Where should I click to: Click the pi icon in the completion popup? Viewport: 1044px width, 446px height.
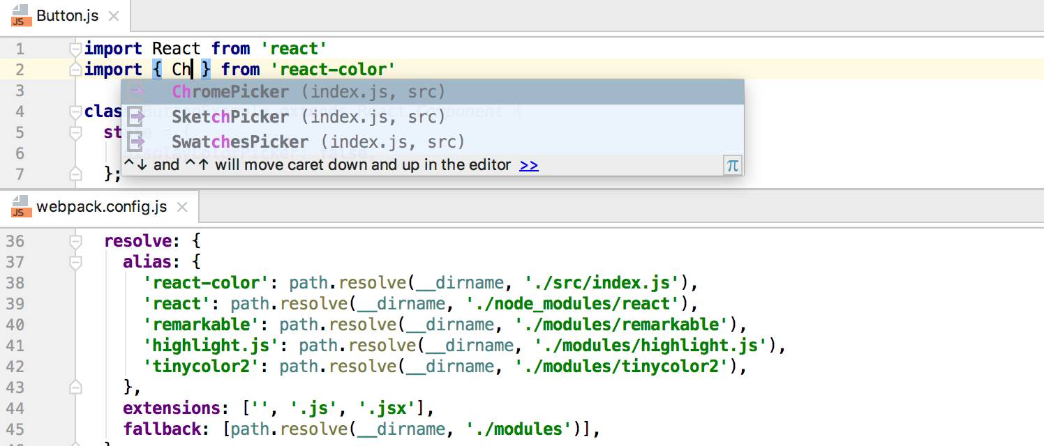tap(732, 165)
